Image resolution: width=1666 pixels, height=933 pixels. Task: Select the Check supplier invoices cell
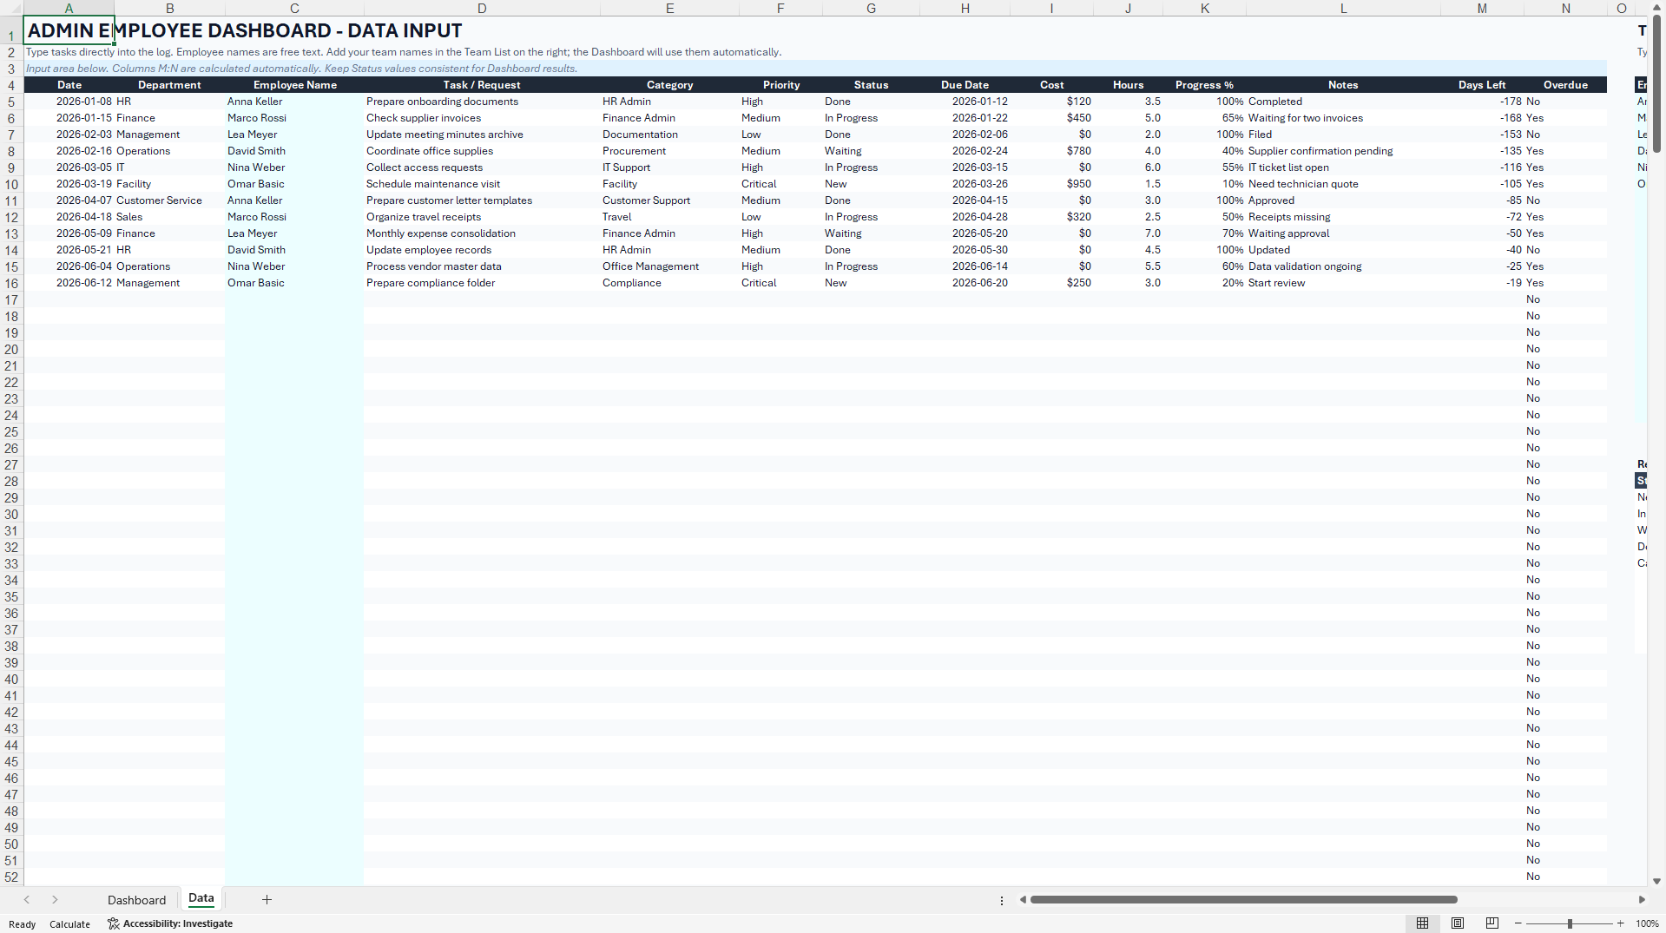[482, 118]
